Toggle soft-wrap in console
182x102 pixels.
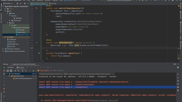178,81
